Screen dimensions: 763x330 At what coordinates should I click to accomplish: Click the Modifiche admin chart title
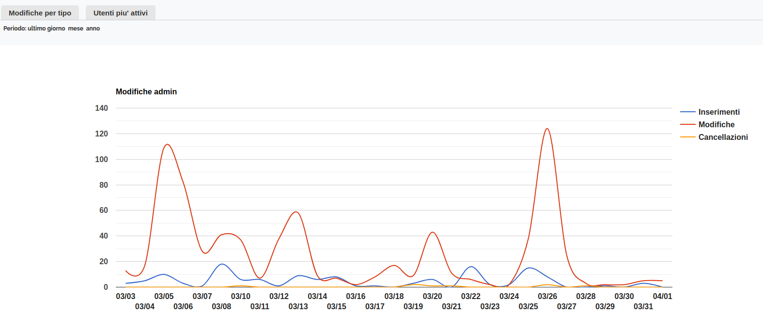pyautogui.click(x=146, y=91)
